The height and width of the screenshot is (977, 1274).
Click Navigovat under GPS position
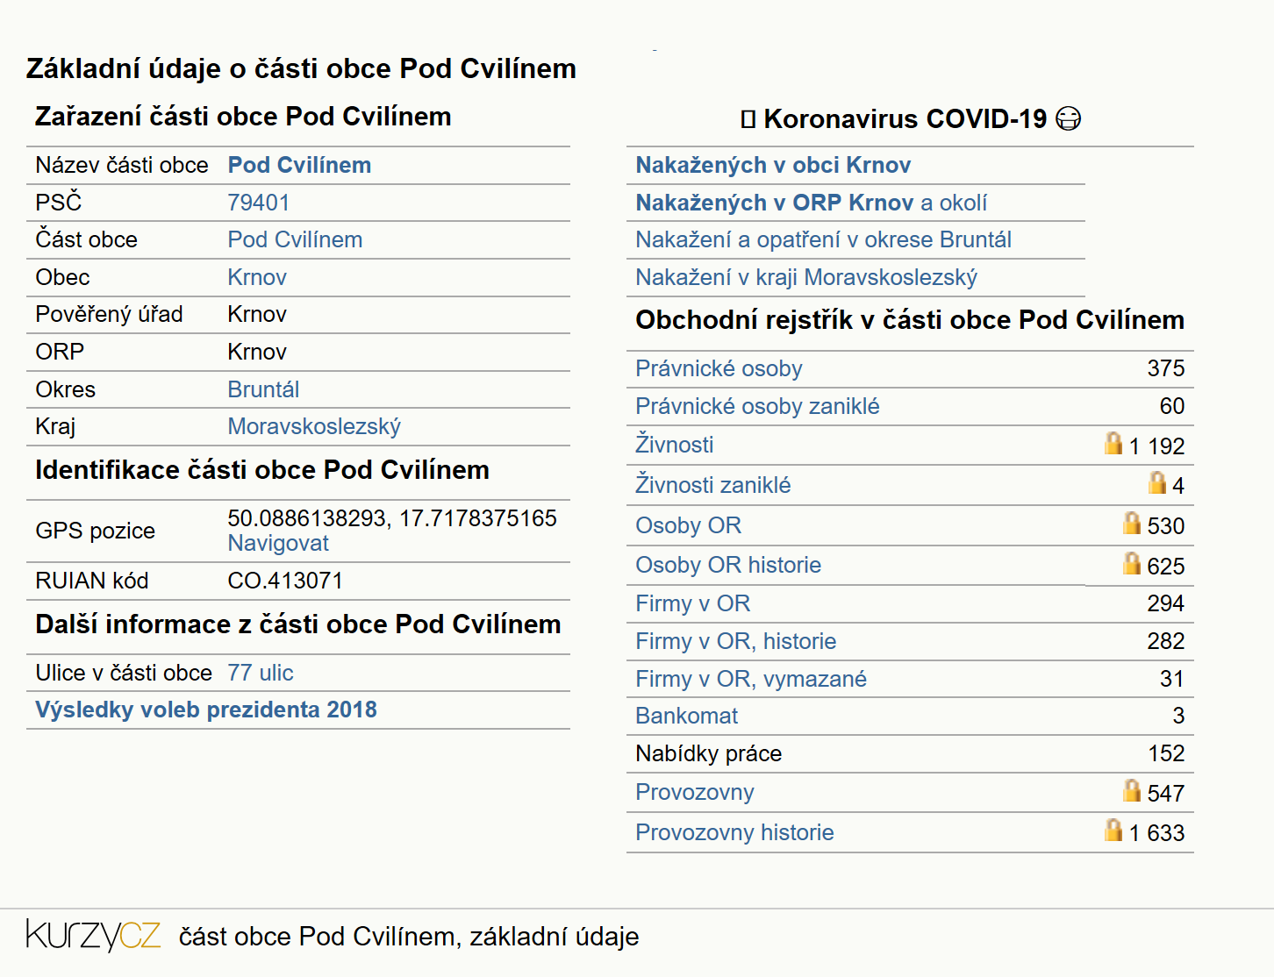(278, 543)
